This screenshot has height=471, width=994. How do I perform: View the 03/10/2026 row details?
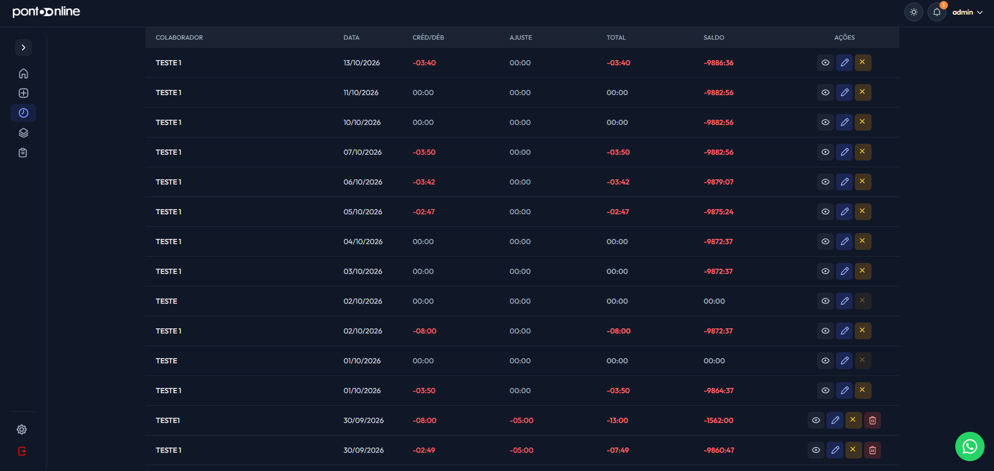826,271
